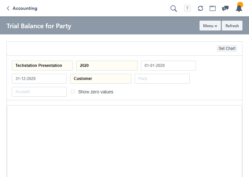Open the window panel icon in the top bar
The image size is (249, 177).
pos(213,9)
